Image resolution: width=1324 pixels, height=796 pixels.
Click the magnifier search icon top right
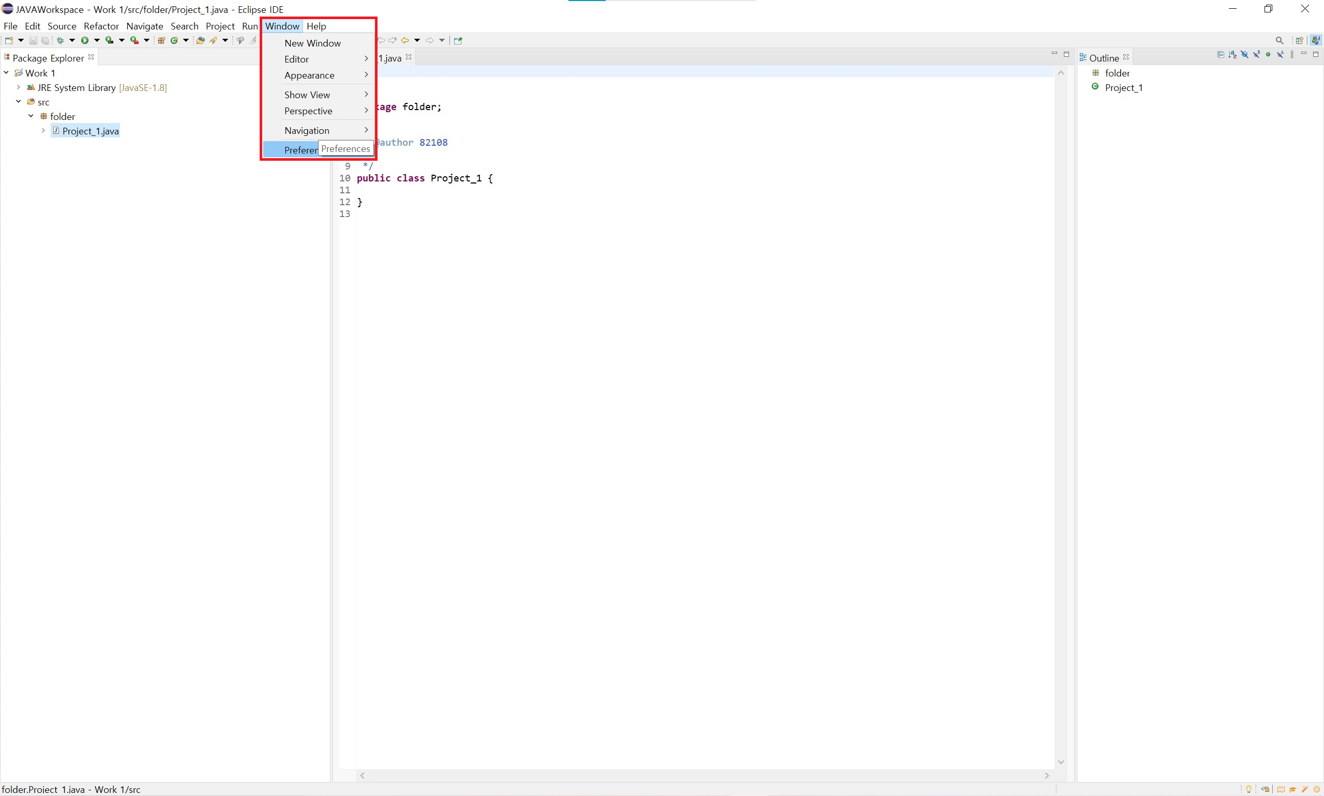tap(1280, 40)
